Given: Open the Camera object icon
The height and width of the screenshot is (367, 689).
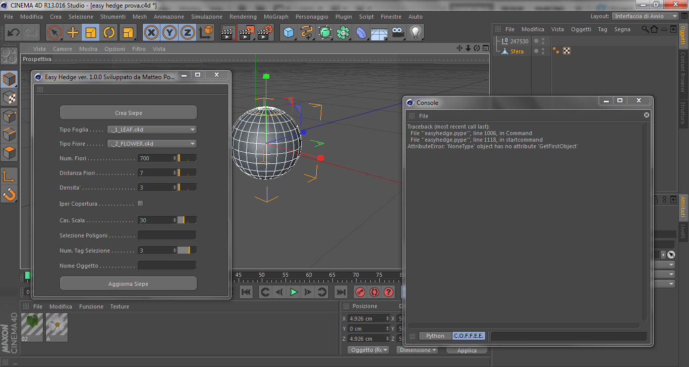Looking at the screenshot, I should click(x=398, y=33).
